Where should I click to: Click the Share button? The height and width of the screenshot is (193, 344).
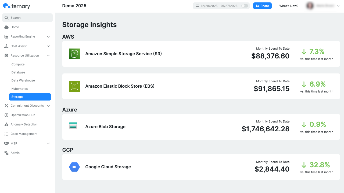262,5
